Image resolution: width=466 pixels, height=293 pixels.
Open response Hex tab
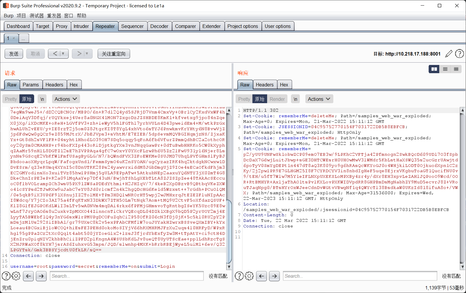click(x=284, y=85)
